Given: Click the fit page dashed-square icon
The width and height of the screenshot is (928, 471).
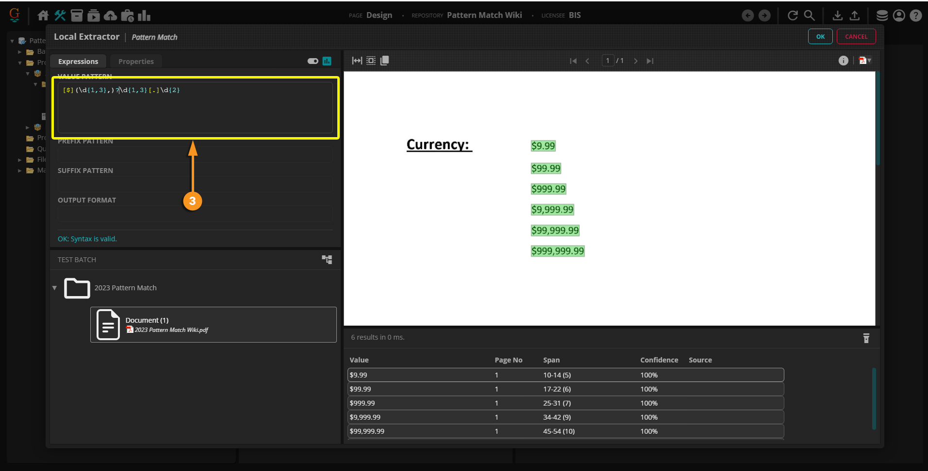Looking at the screenshot, I should (371, 61).
